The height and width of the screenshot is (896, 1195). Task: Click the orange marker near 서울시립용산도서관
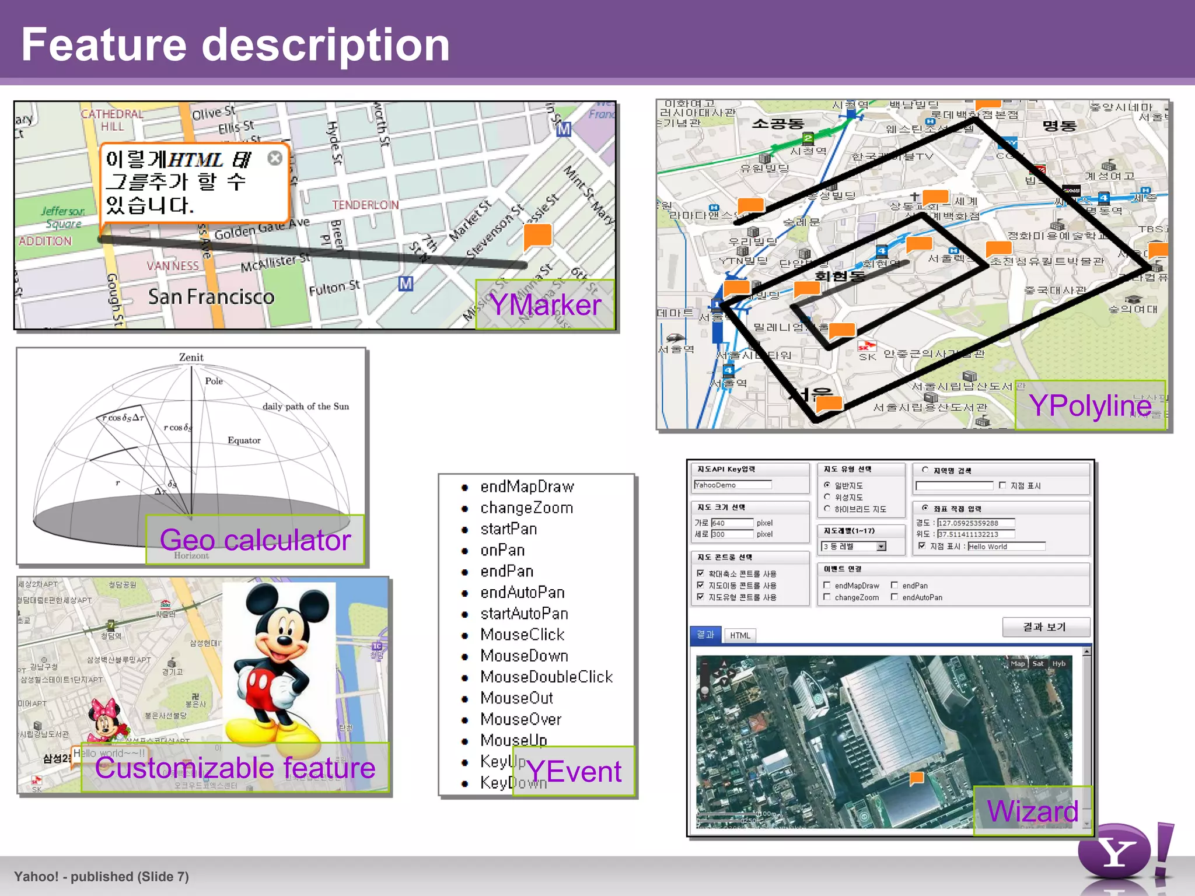pos(829,404)
